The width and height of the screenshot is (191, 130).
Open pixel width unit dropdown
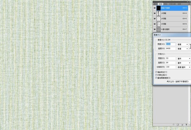coord(182,44)
